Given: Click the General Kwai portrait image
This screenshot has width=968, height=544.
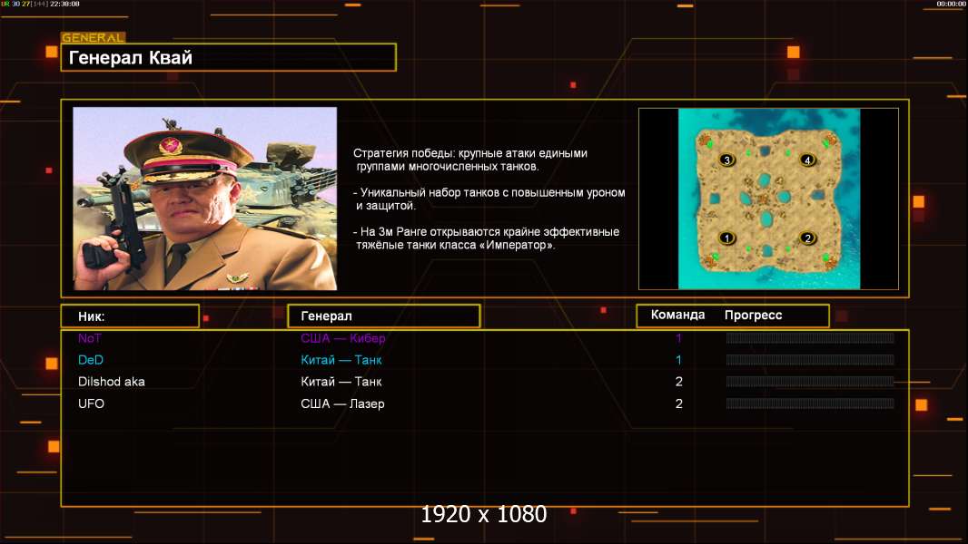Looking at the screenshot, I should pos(204,199).
